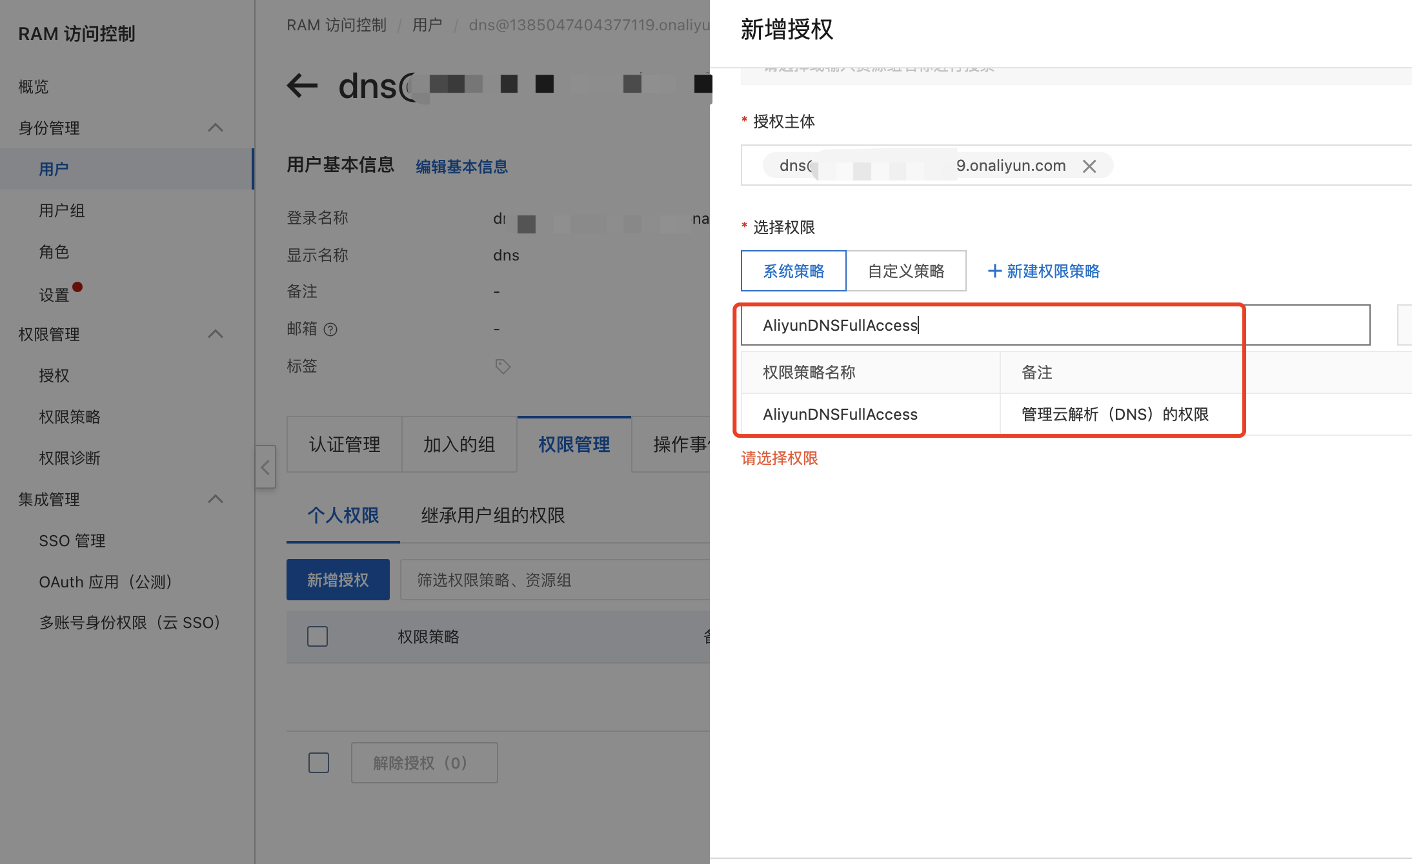Collapse the sidebar with the left chevron handle
Screen dimensions: 1412x864
click(x=265, y=467)
